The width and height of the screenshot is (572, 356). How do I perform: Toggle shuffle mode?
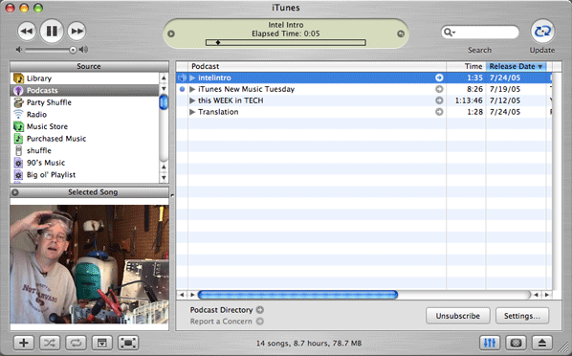pyautogui.click(x=50, y=343)
